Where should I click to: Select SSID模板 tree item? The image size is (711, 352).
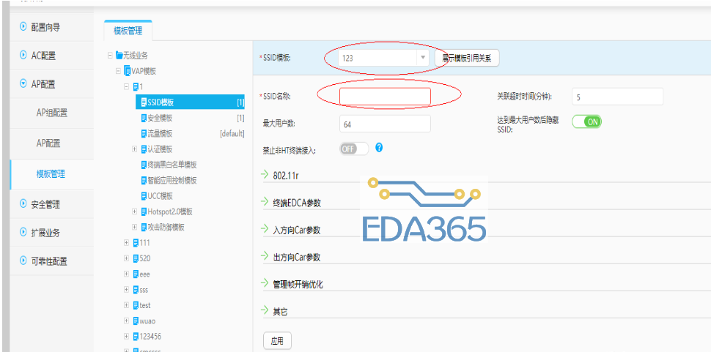pos(190,102)
